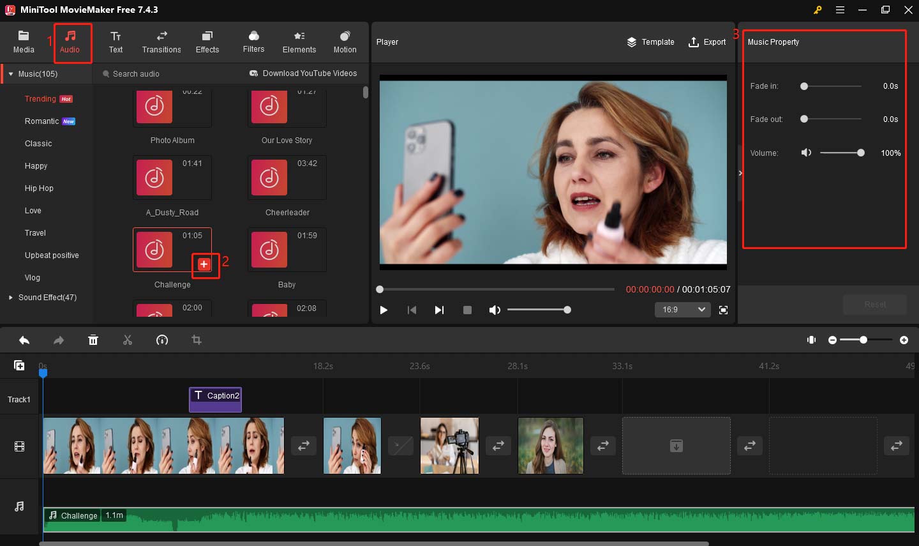This screenshot has height=546, width=919.
Task: Select the Cheerleader track thumbnail
Action: [287, 178]
